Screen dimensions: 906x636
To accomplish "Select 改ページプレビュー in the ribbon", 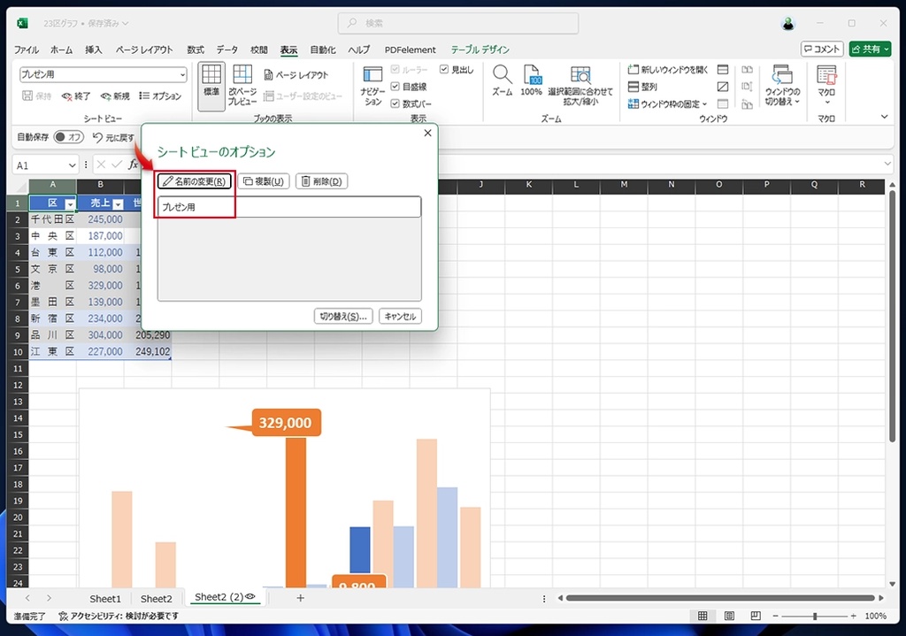I will tap(242, 85).
